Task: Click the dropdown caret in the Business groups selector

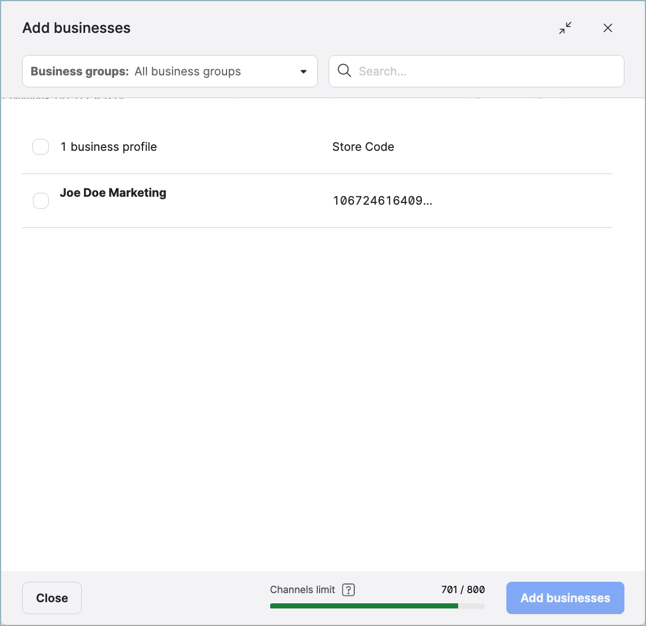Action: [303, 71]
